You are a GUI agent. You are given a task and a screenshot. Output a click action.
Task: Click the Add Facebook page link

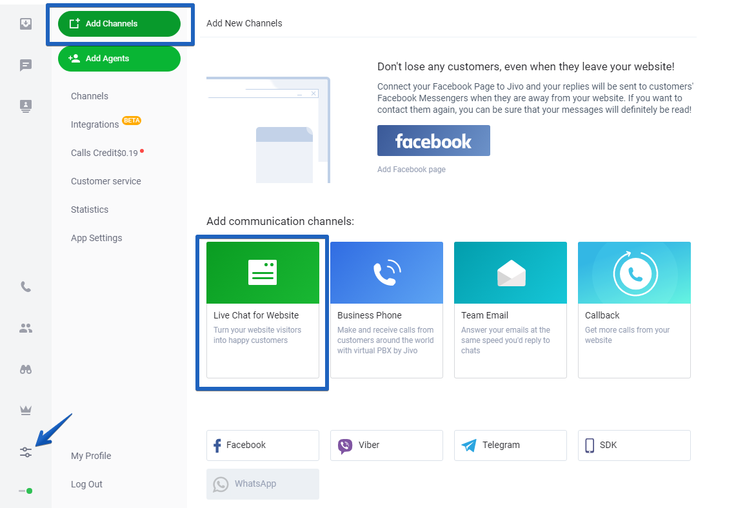click(x=412, y=170)
